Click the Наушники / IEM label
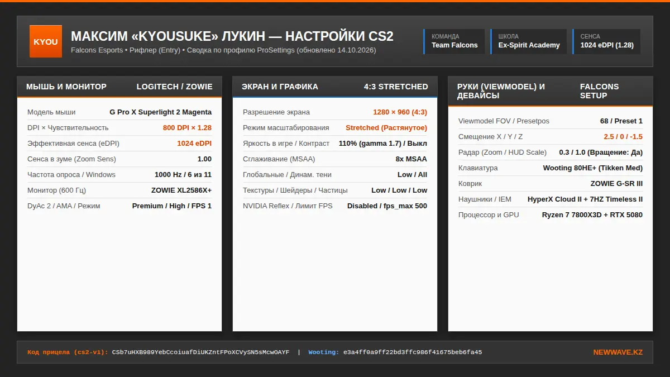 tap(485, 199)
